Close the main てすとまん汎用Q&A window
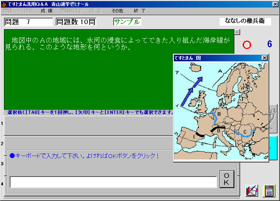This screenshot has width=280, height=201. (x=275, y=4)
